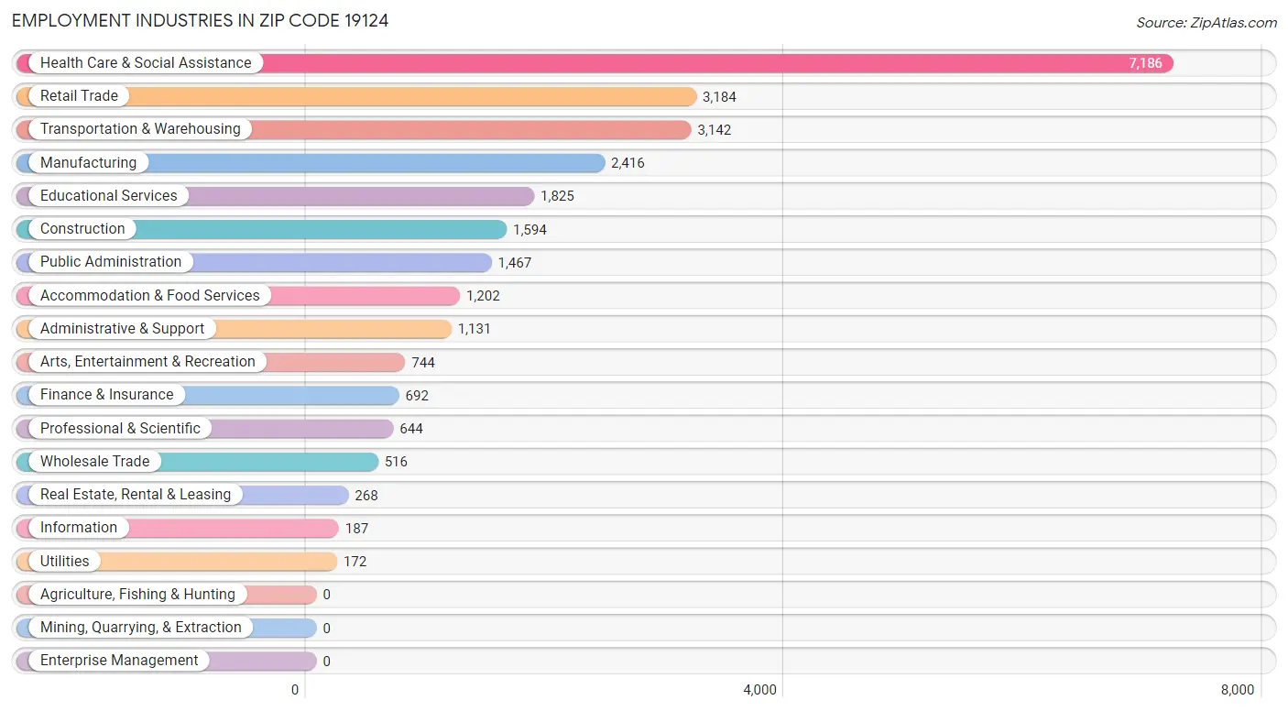Click the 268 Real Estate value
Image resolution: width=1288 pixels, height=711 pixels.
pyautogui.click(x=366, y=496)
